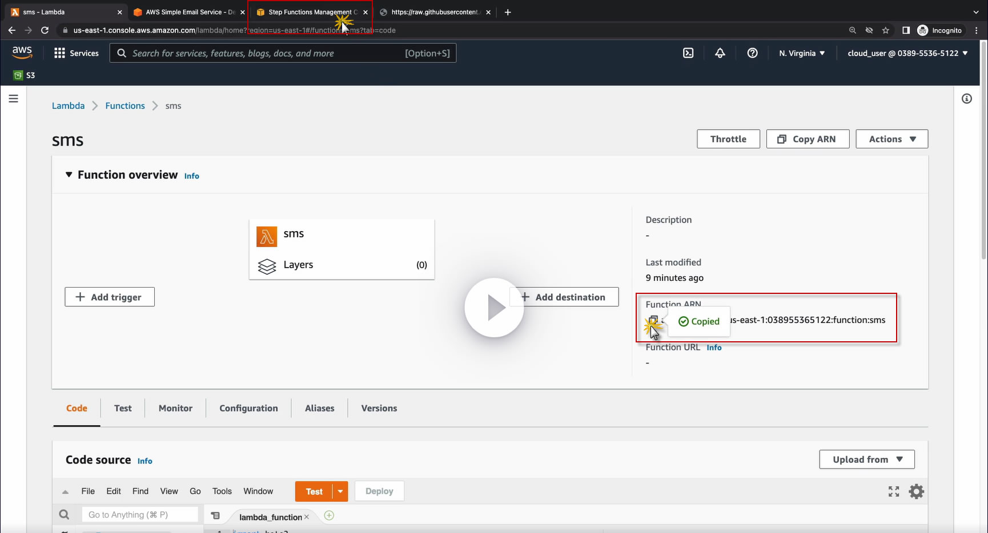Open the editor Tools menu

click(222, 491)
